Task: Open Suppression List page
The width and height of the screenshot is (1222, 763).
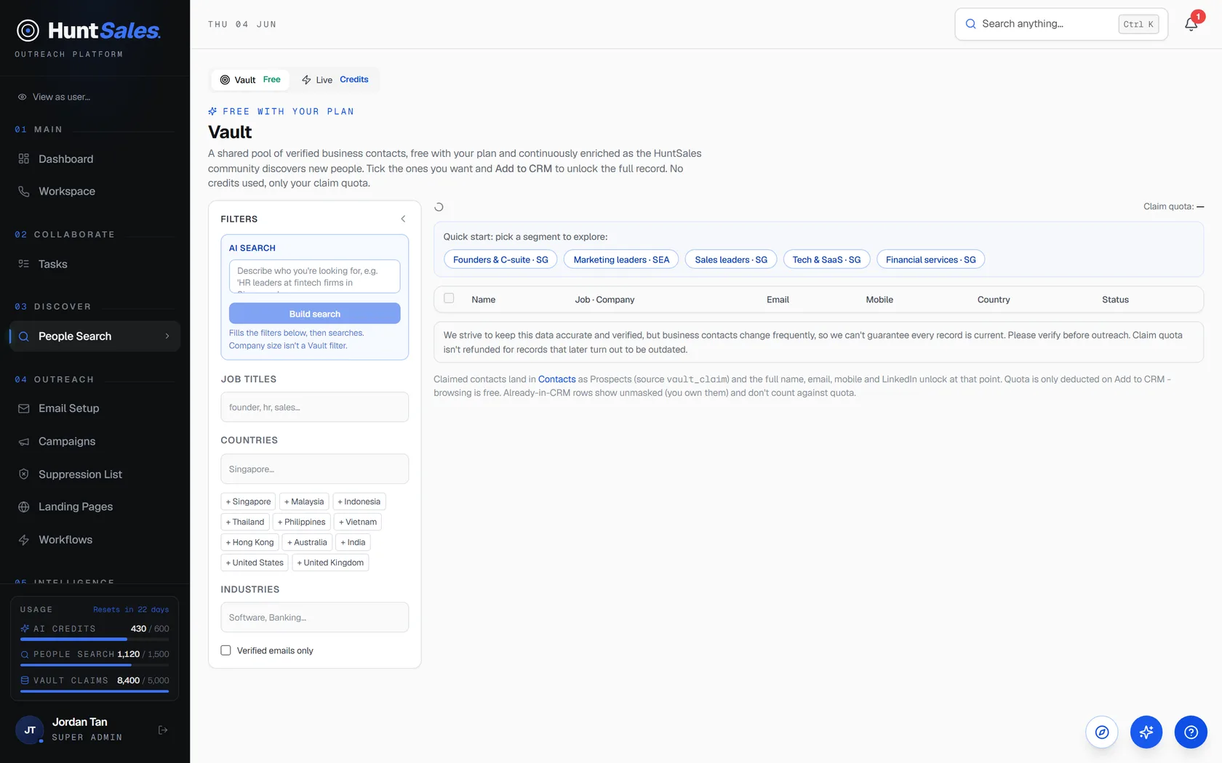Action: pyautogui.click(x=95, y=474)
